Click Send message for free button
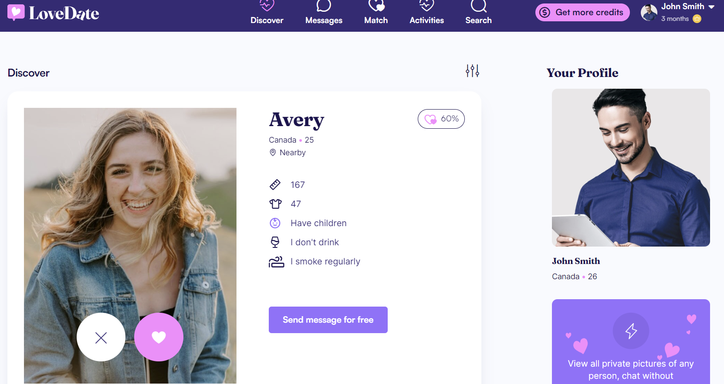 coord(328,320)
